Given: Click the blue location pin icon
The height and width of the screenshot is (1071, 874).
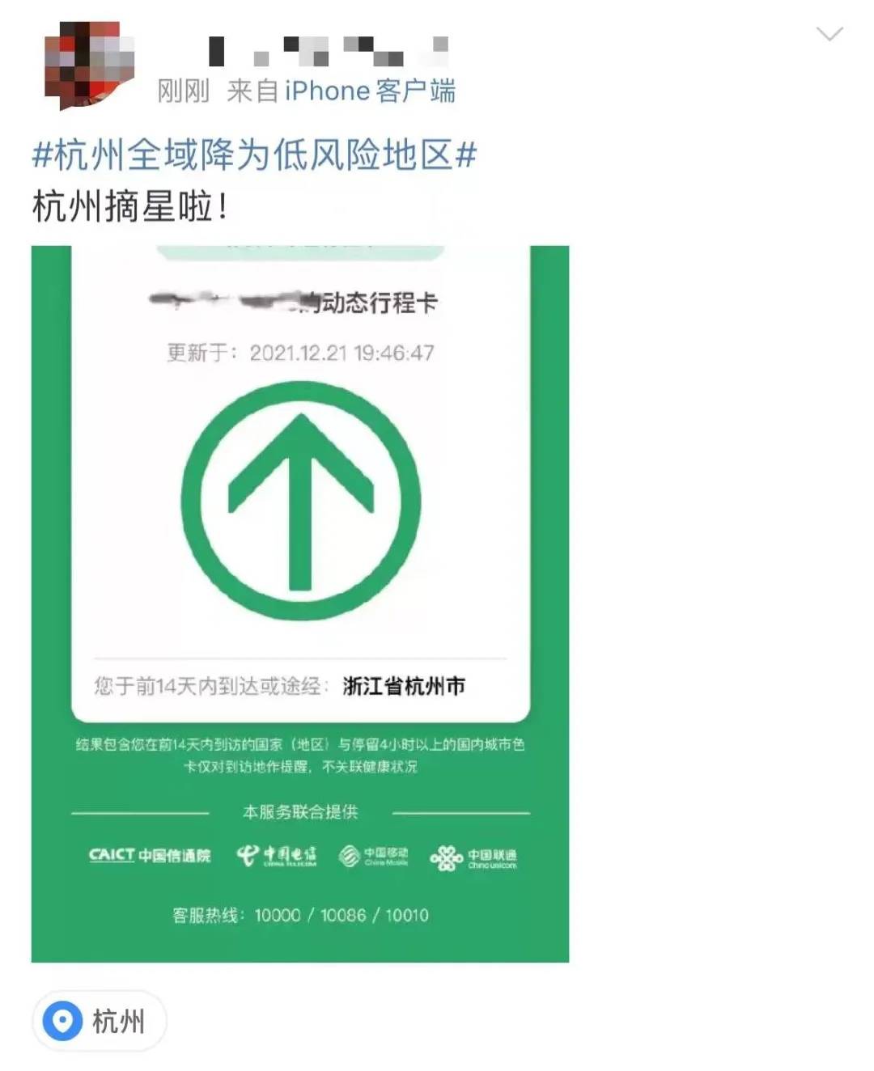Looking at the screenshot, I should [63, 1021].
